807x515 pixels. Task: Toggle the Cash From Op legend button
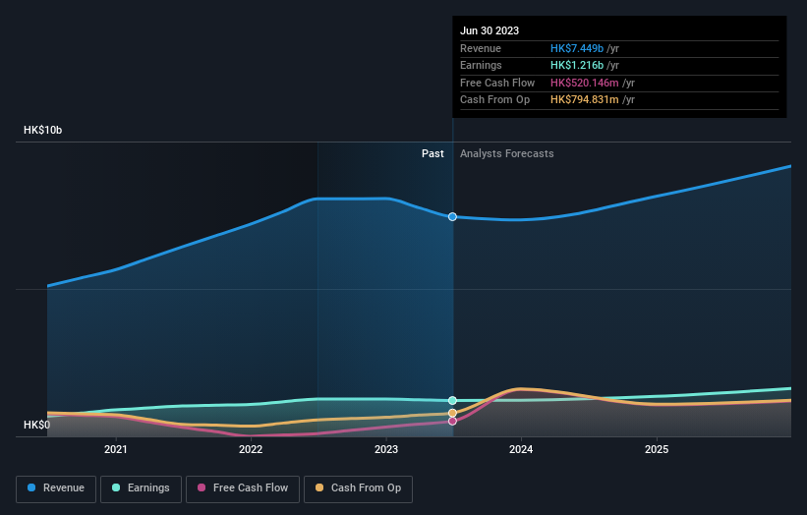(358, 488)
